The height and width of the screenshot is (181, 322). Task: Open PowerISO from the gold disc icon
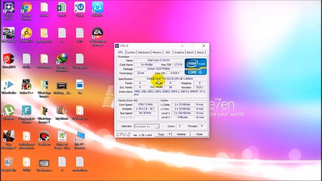[26, 35]
